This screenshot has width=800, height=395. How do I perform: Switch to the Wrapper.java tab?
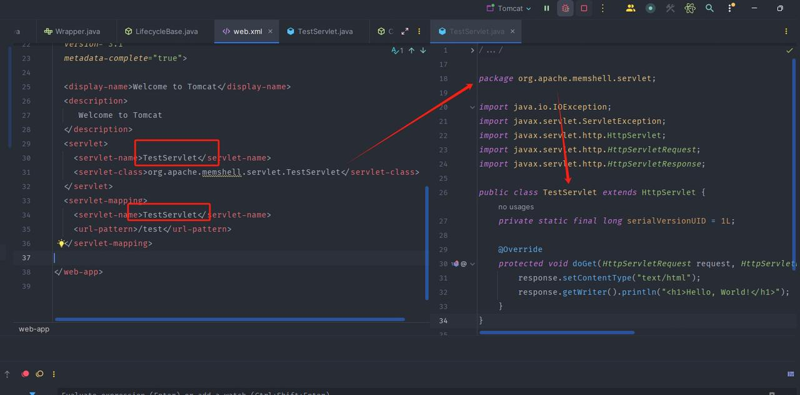(72, 31)
